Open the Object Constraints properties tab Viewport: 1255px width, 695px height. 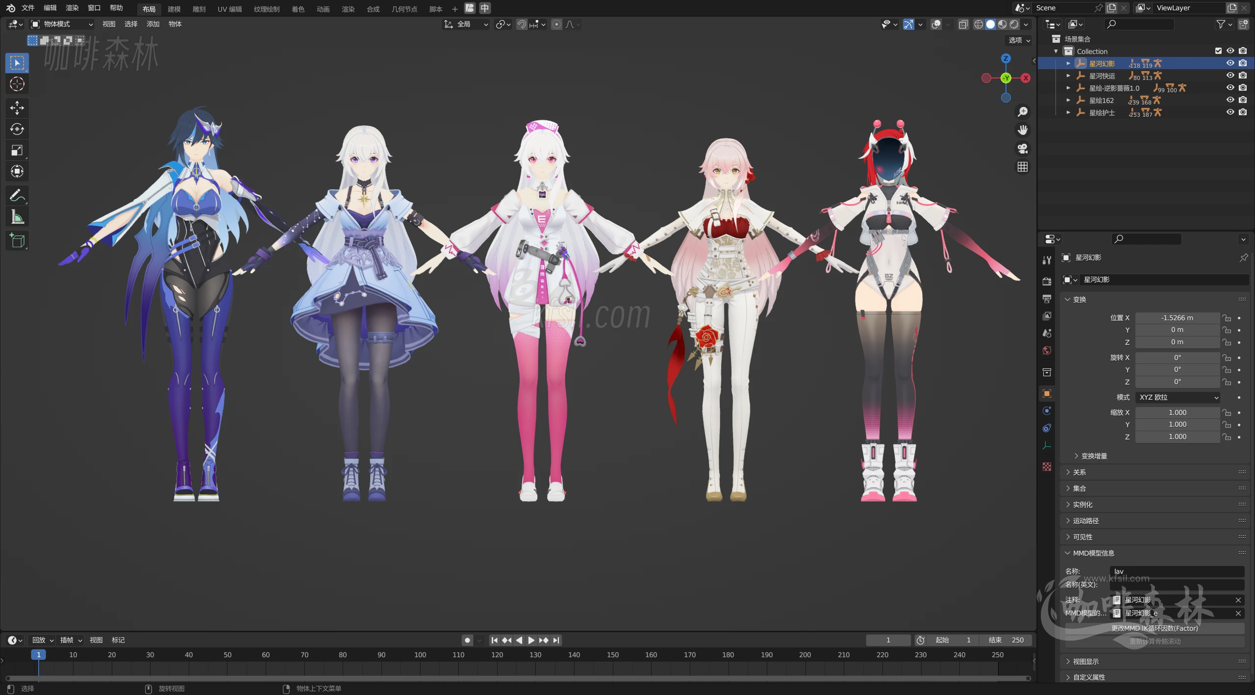(x=1047, y=428)
